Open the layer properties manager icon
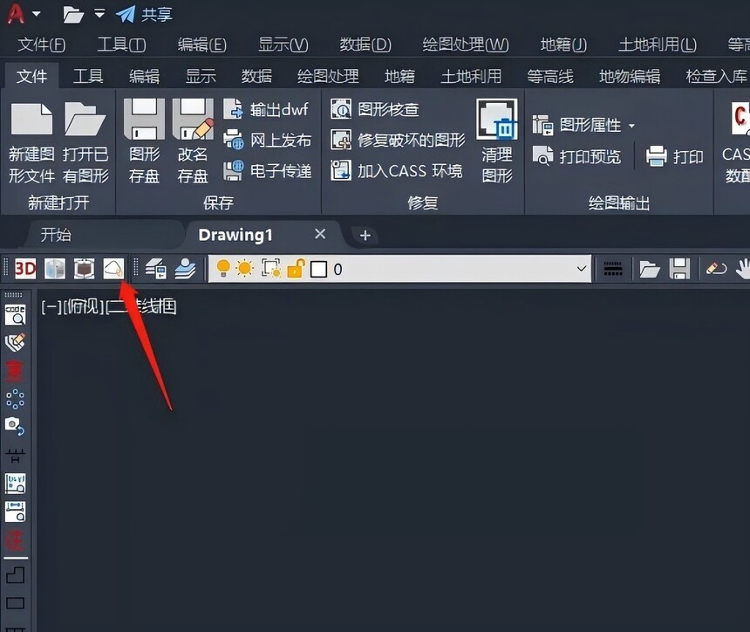Screen dimensions: 750x632 pos(156,269)
